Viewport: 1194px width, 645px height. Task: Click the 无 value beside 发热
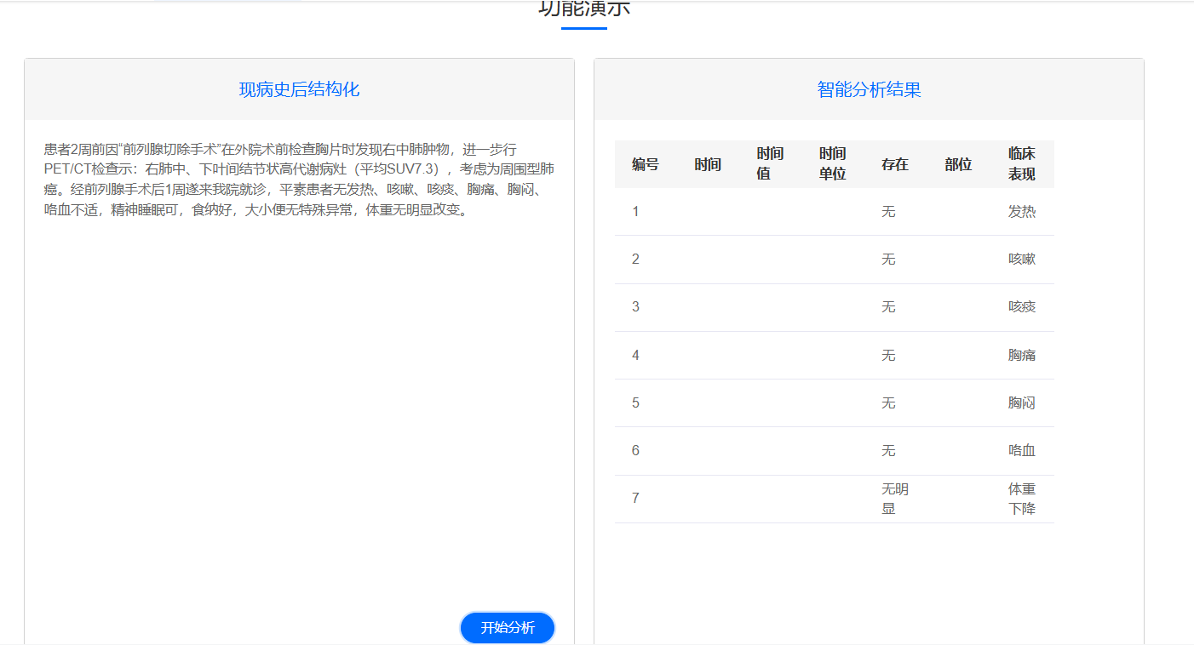click(888, 212)
